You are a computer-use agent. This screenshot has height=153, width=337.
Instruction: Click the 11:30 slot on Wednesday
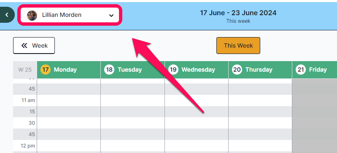pyautogui.click(x=197, y=123)
